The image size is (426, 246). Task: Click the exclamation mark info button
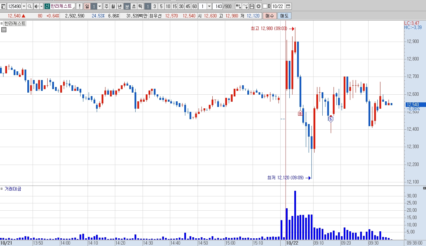79,6
